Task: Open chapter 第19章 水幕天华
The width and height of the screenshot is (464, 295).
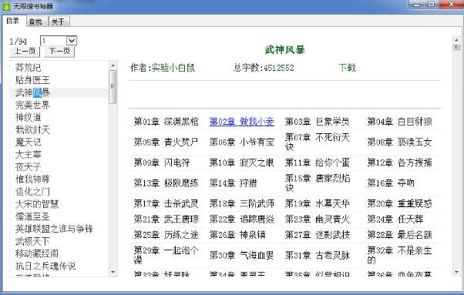Action: (318, 203)
